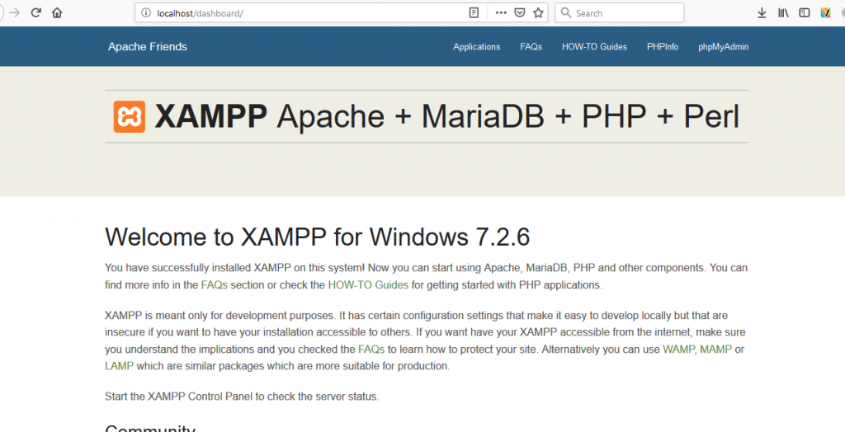Open the downloads panel
This screenshot has height=432, width=845.
762,13
